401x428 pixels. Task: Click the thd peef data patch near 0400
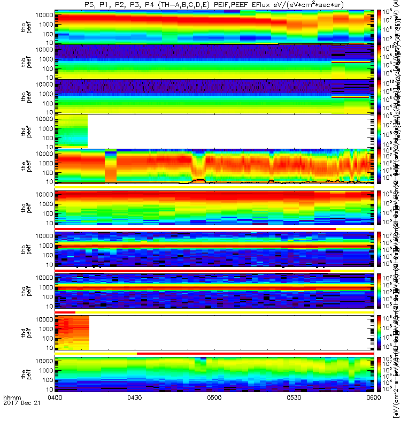[72, 131]
